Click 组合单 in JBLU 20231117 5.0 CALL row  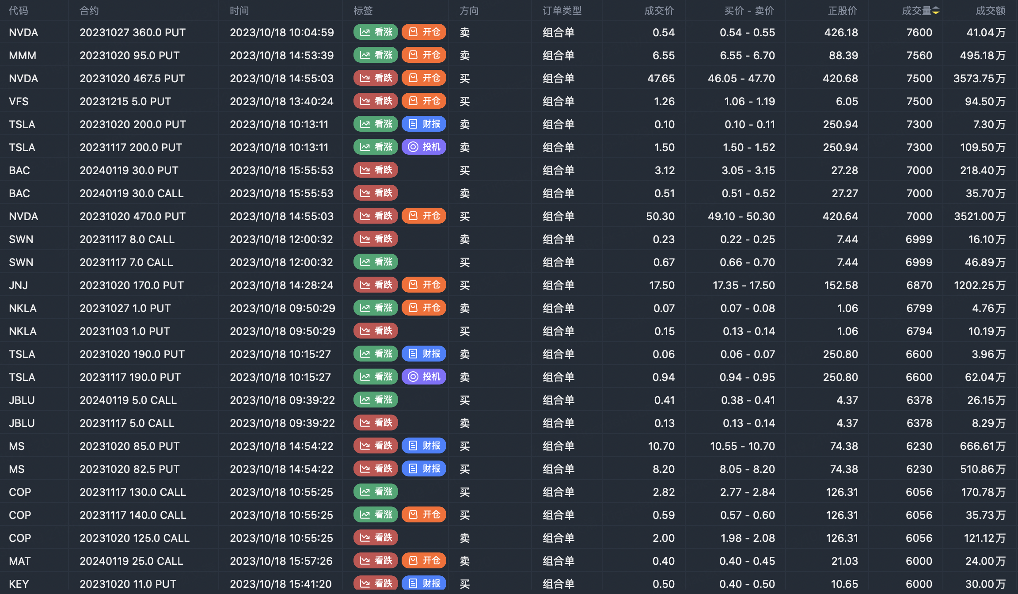click(x=558, y=423)
